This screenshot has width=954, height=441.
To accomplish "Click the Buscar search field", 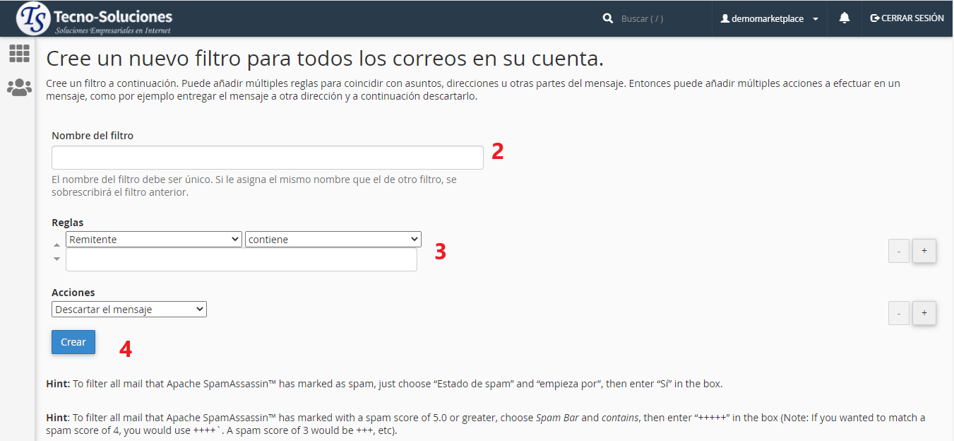I will point(660,19).
